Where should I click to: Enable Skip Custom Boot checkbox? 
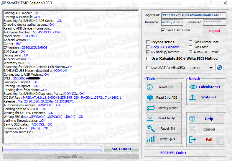[190, 42]
